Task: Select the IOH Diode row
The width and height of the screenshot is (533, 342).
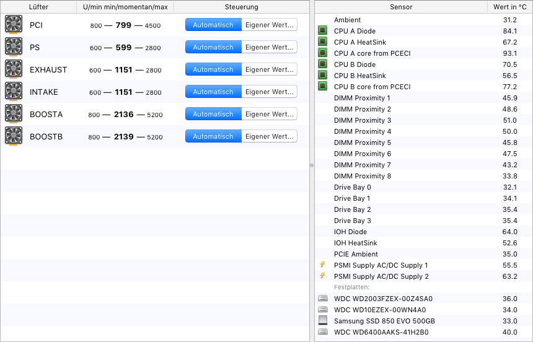Action: 424,232
